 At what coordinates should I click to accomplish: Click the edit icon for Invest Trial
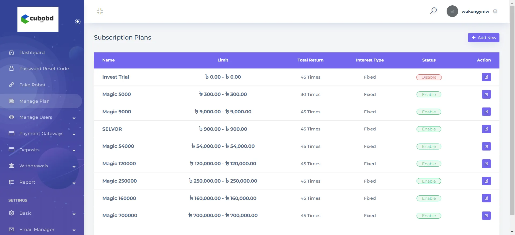tap(486, 77)
